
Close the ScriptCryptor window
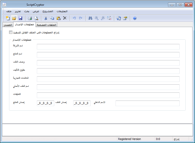pyautogui.click(x=188, y=5)
